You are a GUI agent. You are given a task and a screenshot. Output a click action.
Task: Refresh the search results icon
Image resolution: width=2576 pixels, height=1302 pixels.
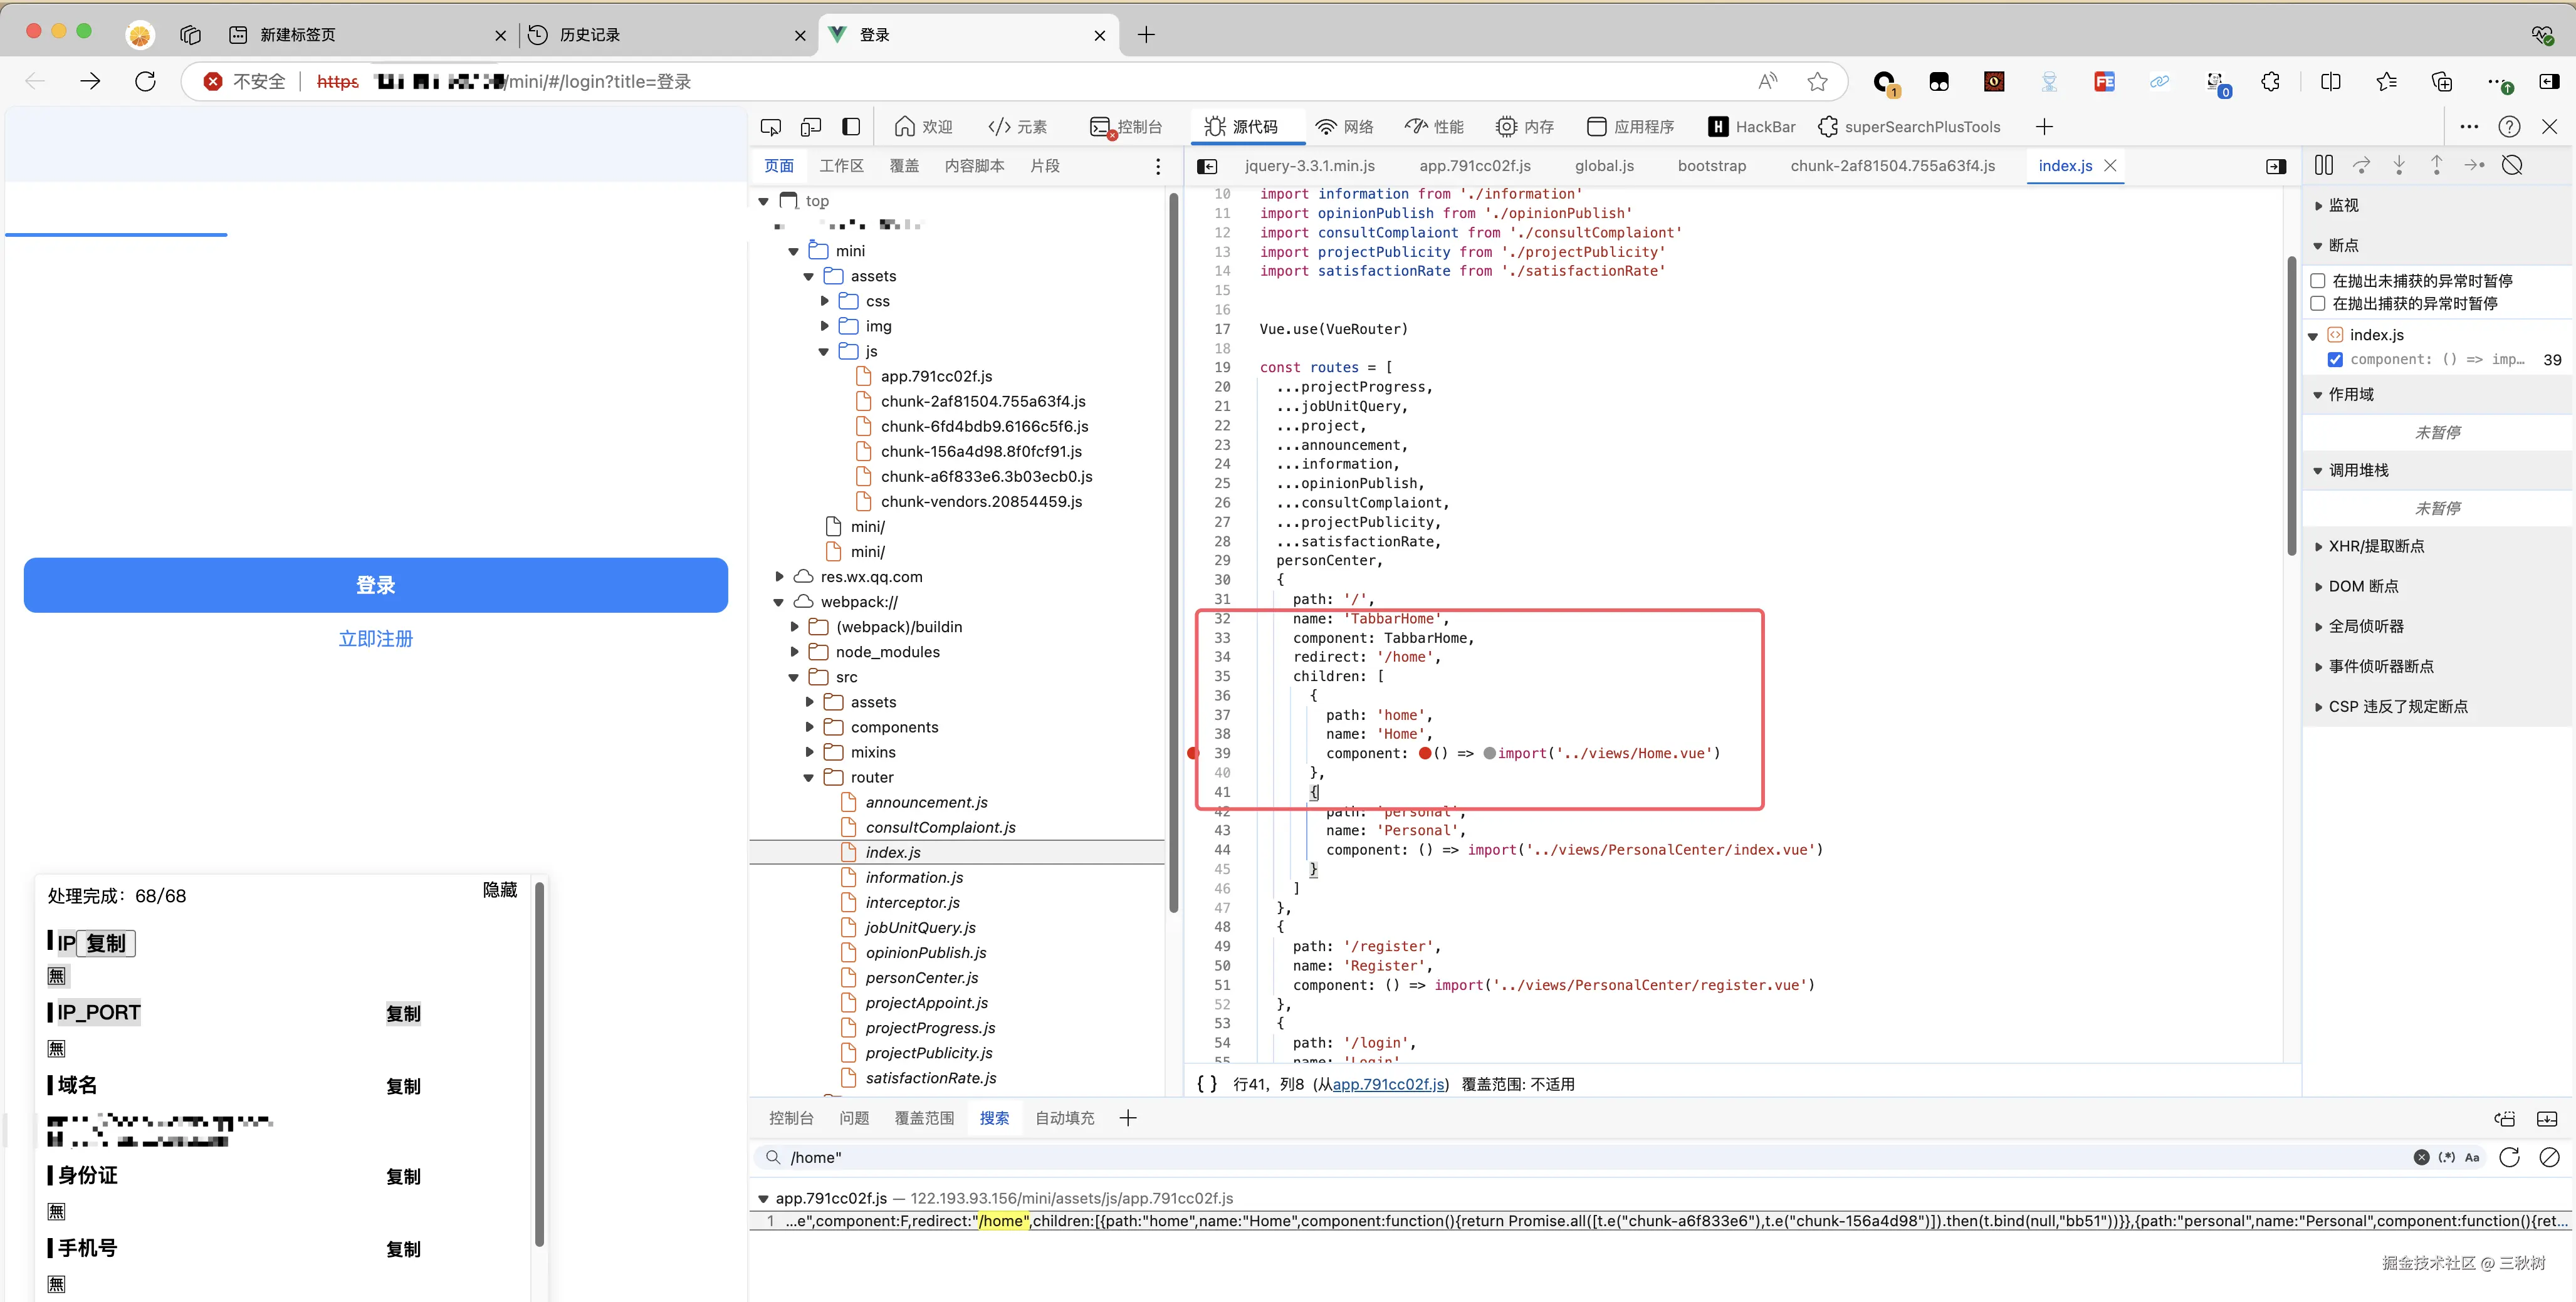coord(2509,1157)
